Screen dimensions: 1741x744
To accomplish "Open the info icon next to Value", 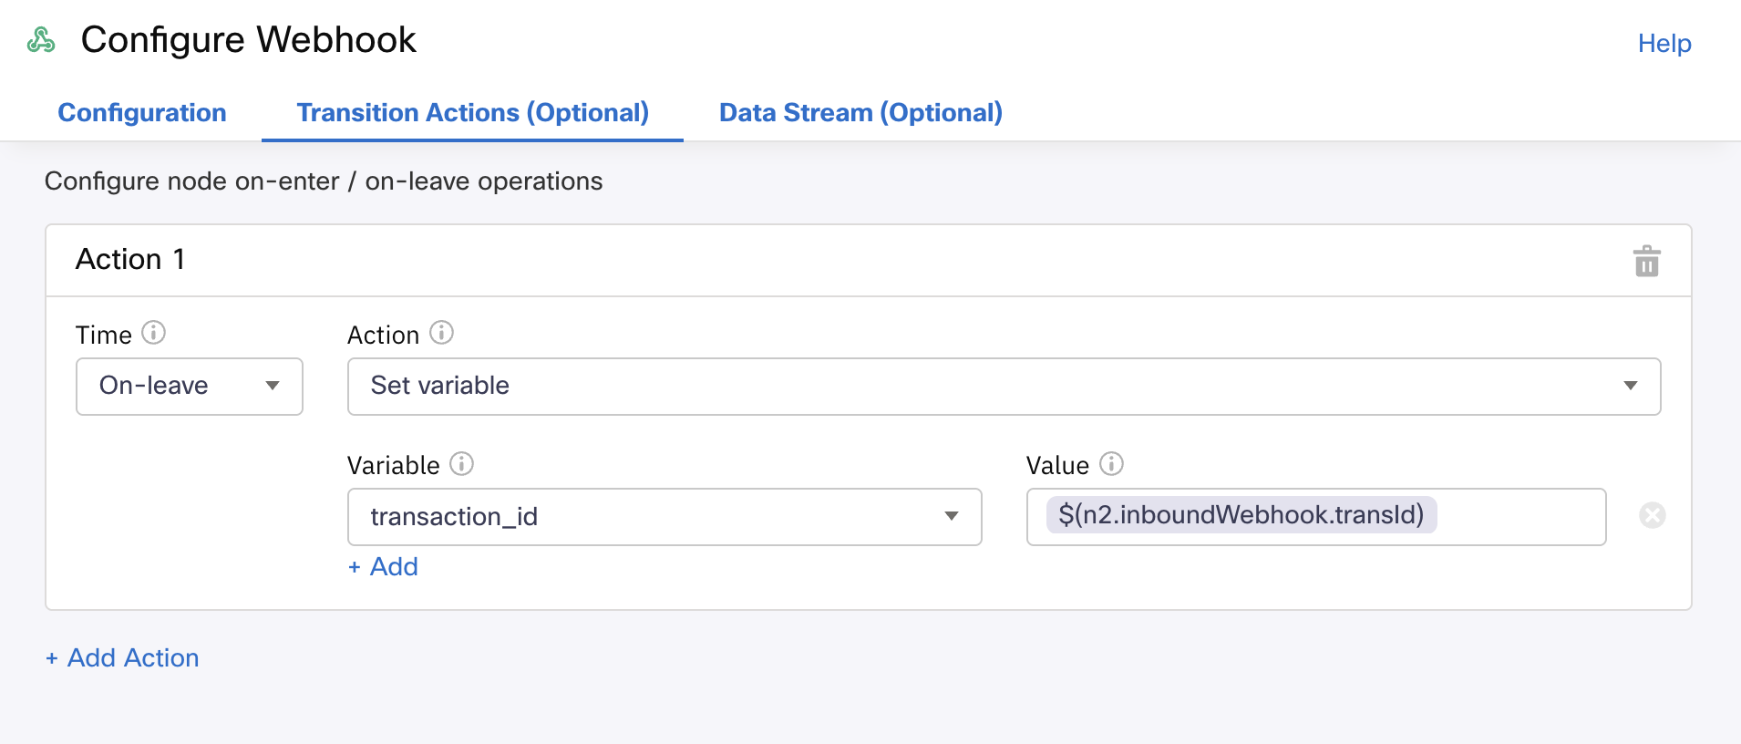I will (x=1111, y=464).
